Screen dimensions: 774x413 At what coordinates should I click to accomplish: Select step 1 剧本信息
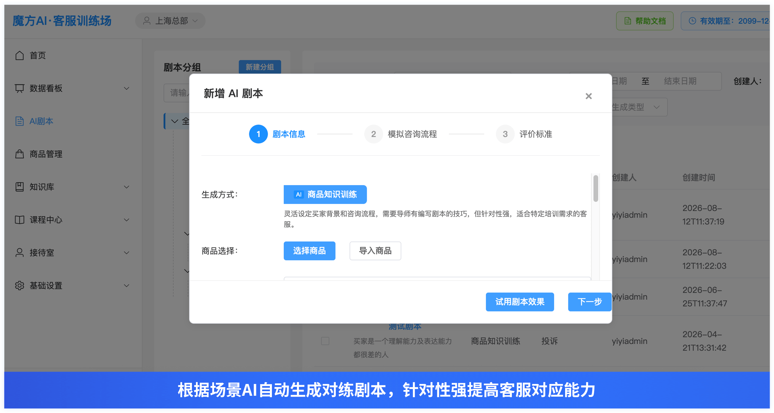277,134
